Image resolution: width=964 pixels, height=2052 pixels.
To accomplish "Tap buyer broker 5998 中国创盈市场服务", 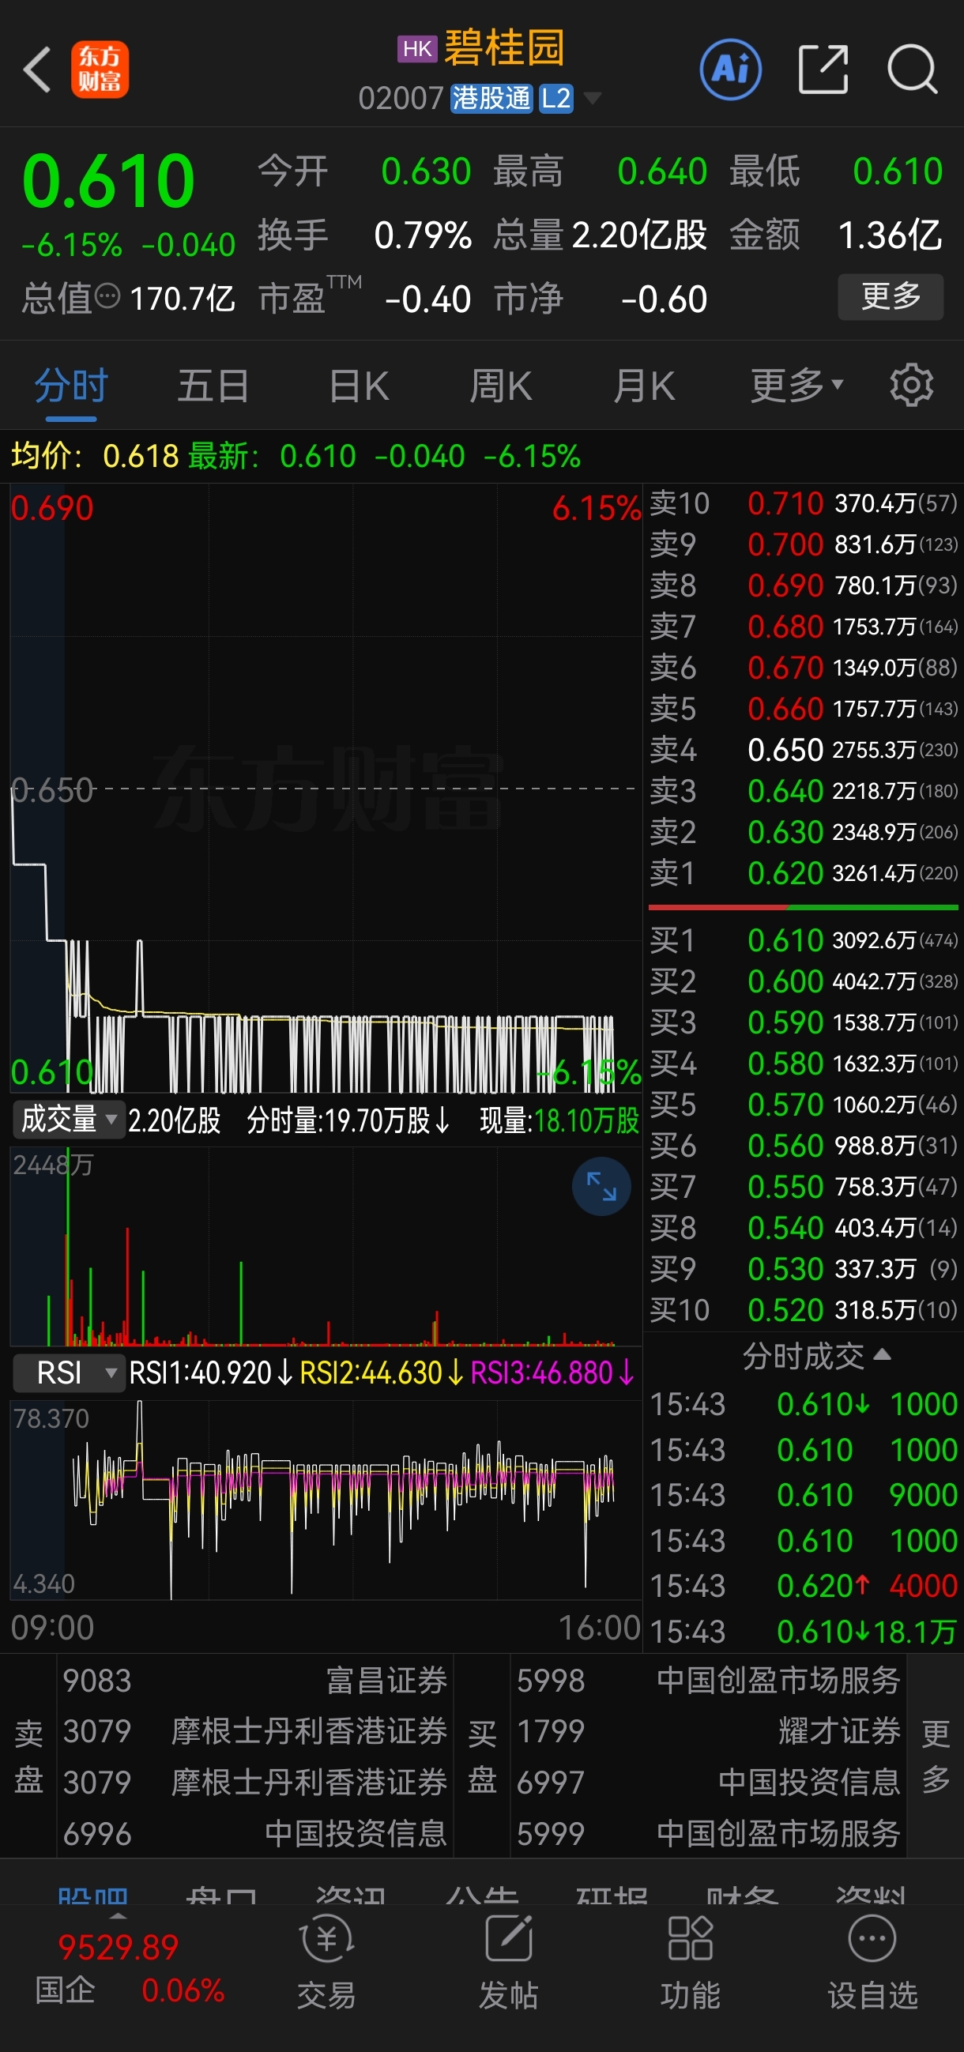I will (x=708, y=1681).
